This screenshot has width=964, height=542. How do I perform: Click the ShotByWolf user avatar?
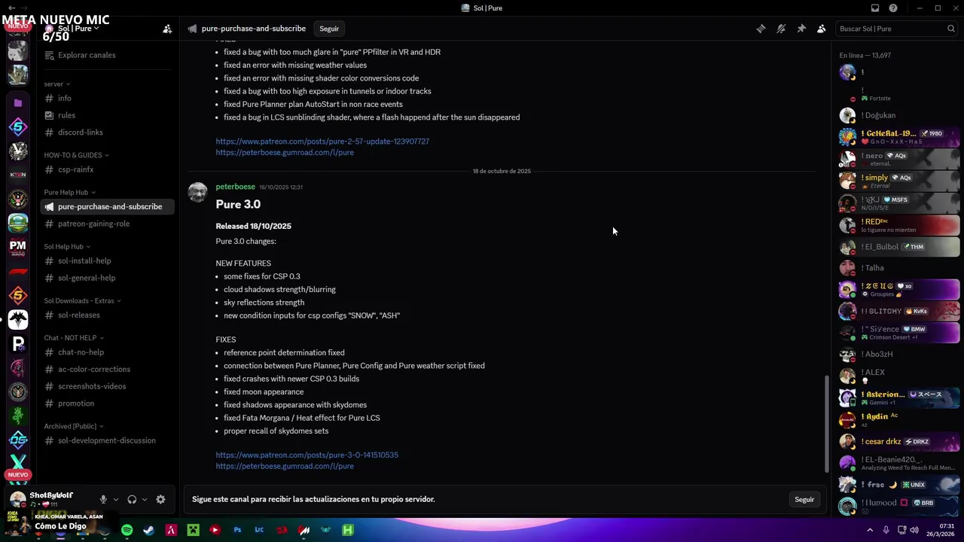18,499
